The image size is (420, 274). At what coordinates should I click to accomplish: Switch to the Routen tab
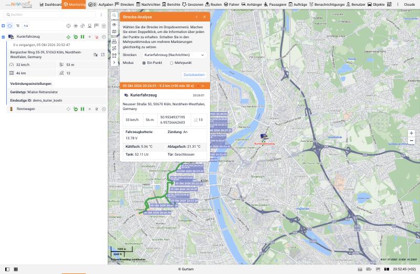(x=214, y=5)
